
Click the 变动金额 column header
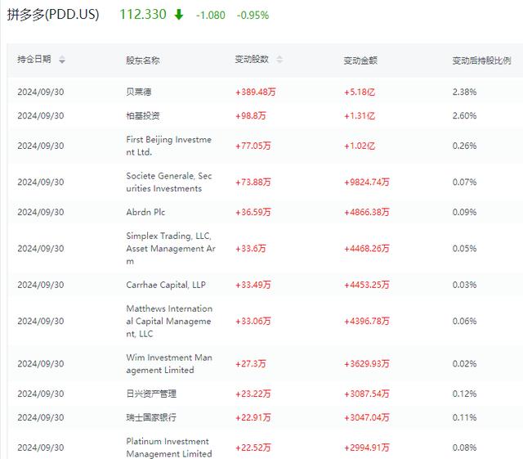tap(360, 61)
